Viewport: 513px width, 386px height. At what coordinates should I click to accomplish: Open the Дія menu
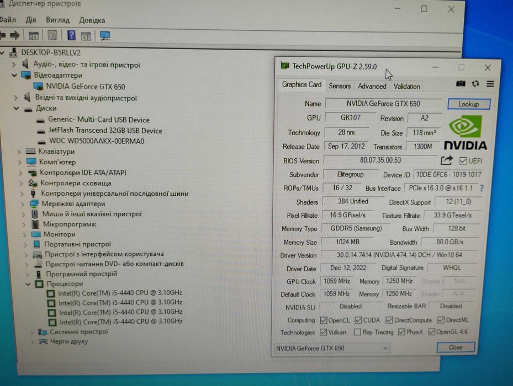coord(31,20)
